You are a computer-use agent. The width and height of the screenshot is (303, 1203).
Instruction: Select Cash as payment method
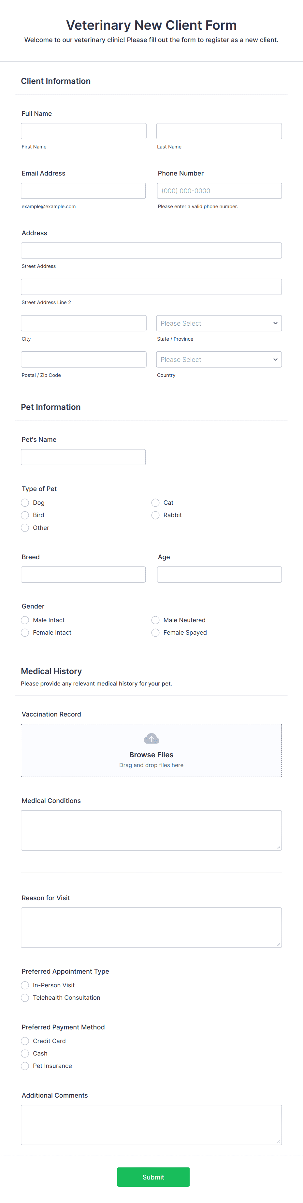(x=25, y=1053)
